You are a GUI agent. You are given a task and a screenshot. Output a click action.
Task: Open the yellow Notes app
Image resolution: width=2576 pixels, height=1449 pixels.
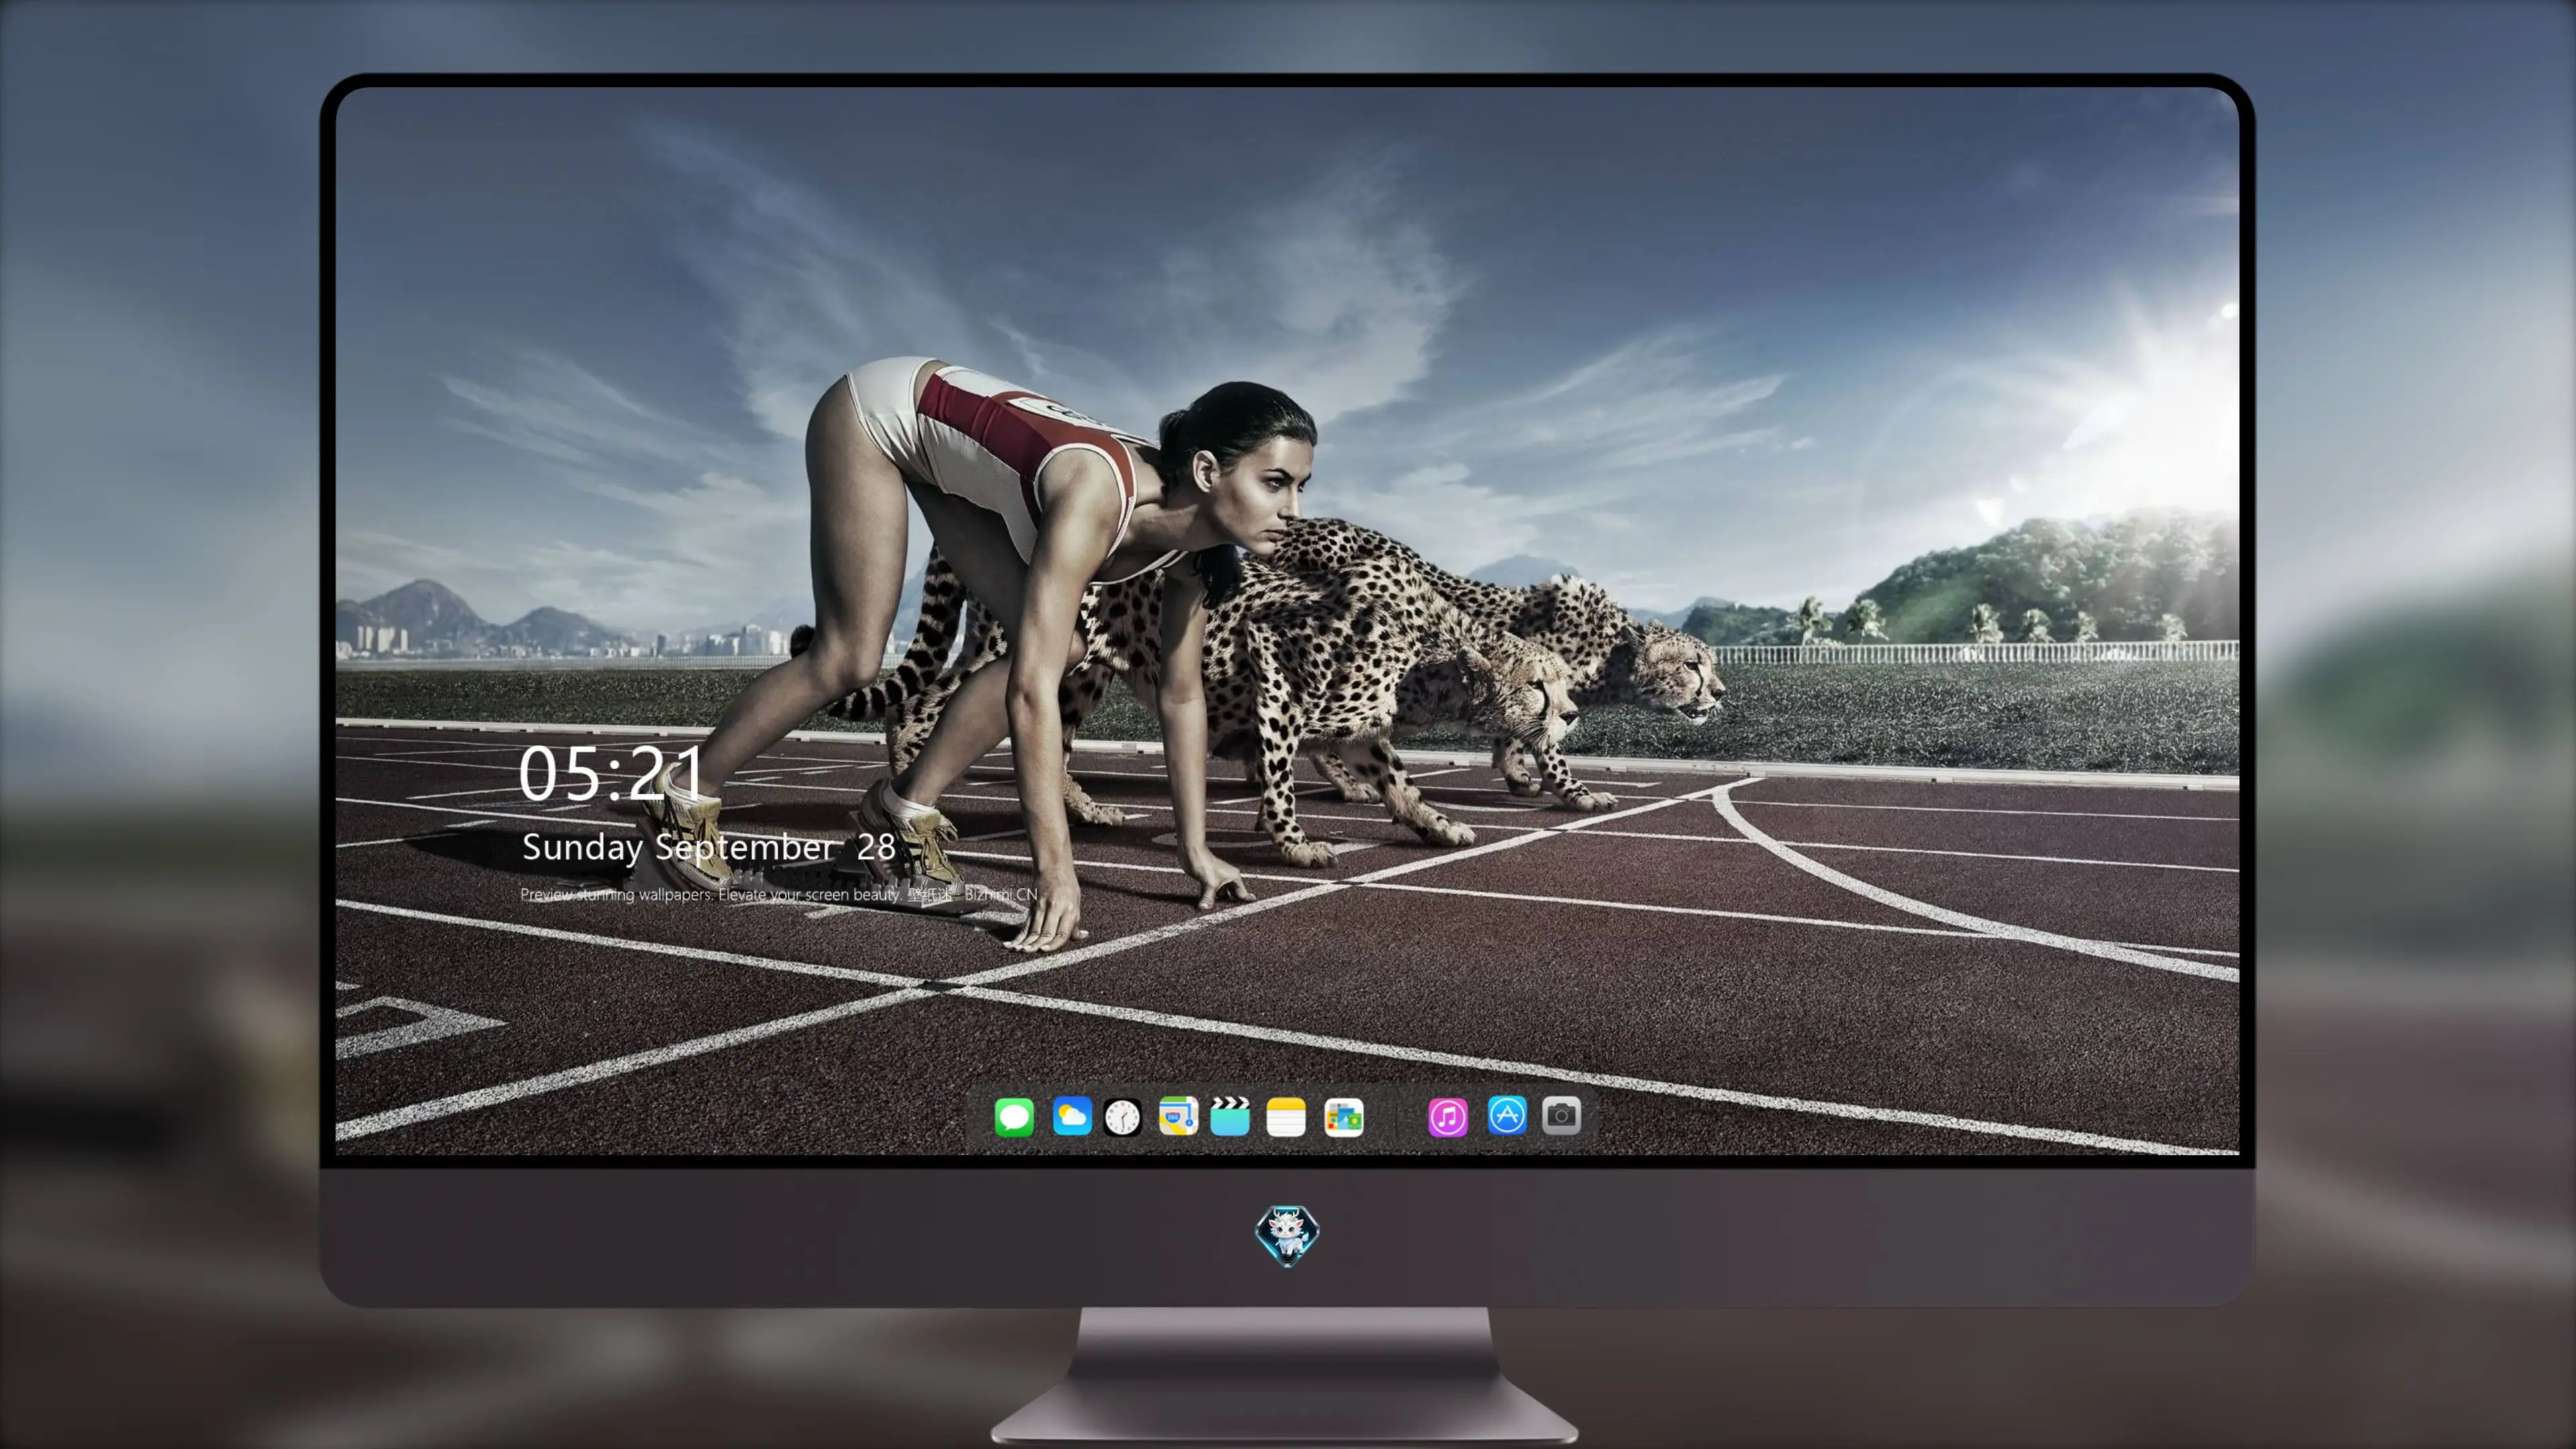[1285, 1117]
